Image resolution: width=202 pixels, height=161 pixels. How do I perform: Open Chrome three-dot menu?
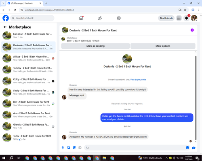pyautogui.click(x=199, y=10)
